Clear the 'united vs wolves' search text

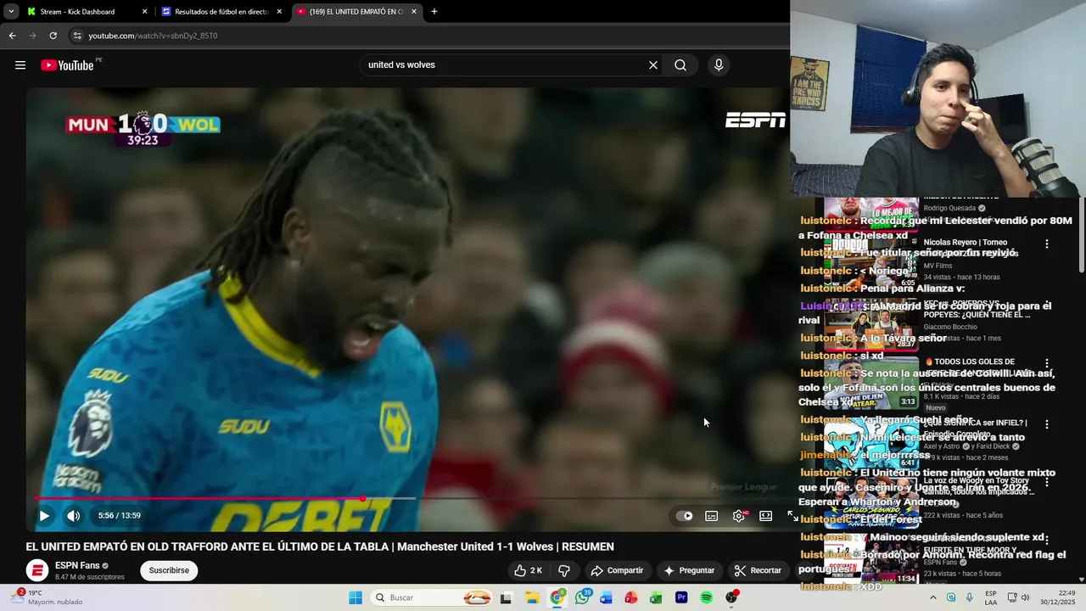(653, 65)
